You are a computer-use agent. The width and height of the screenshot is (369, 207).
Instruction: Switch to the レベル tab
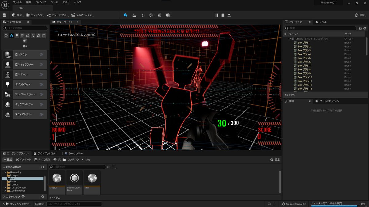coord(321,22)
